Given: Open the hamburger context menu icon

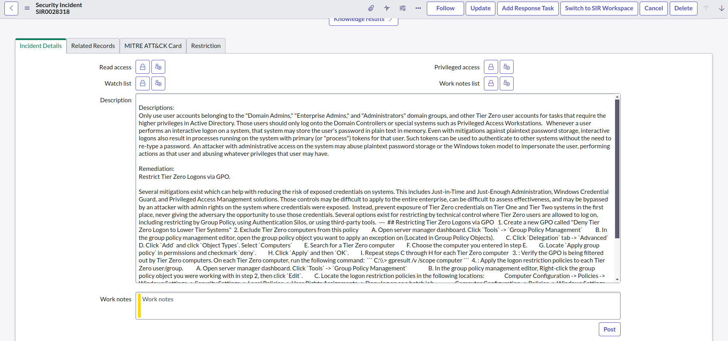Looking at the screenshot, I should coord(27,8).
